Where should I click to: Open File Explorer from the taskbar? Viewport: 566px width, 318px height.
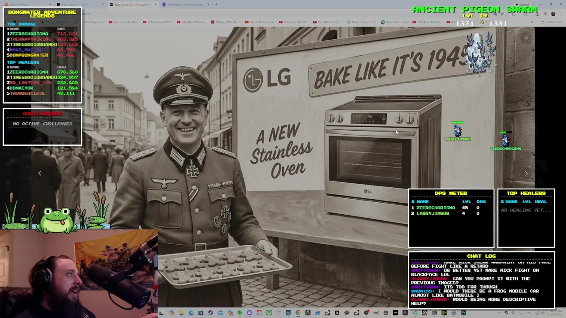pos(181,313)
